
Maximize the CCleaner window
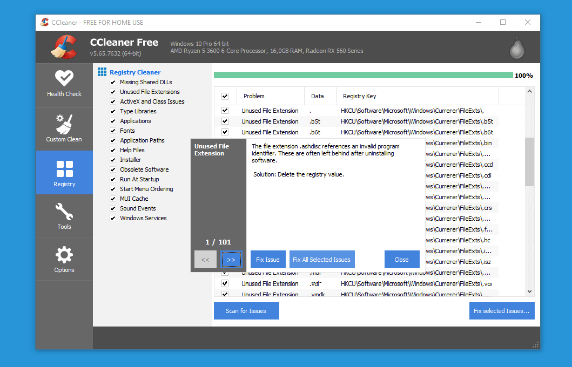pos(503,22)
